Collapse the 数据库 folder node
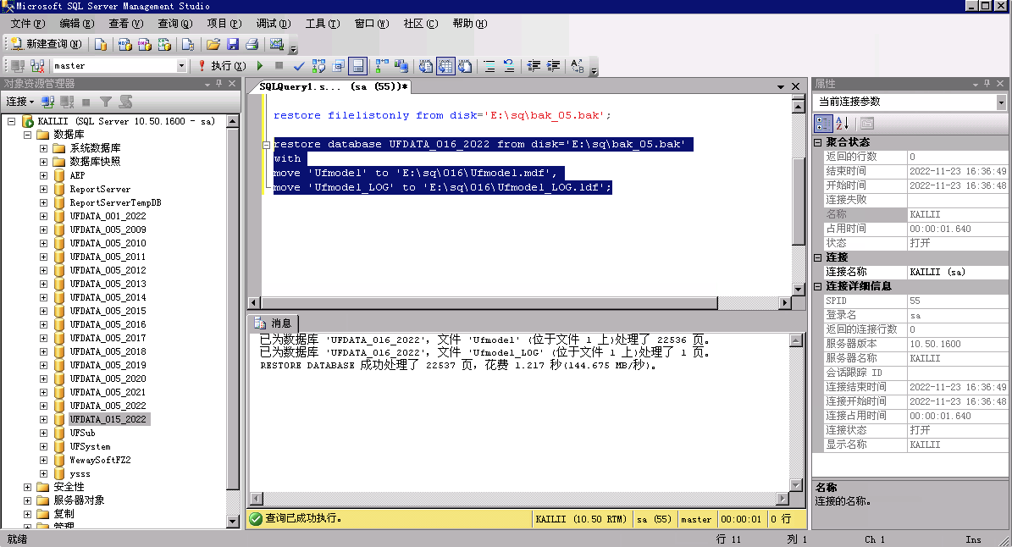1012x547 pixels. click(x=28, y=135)
